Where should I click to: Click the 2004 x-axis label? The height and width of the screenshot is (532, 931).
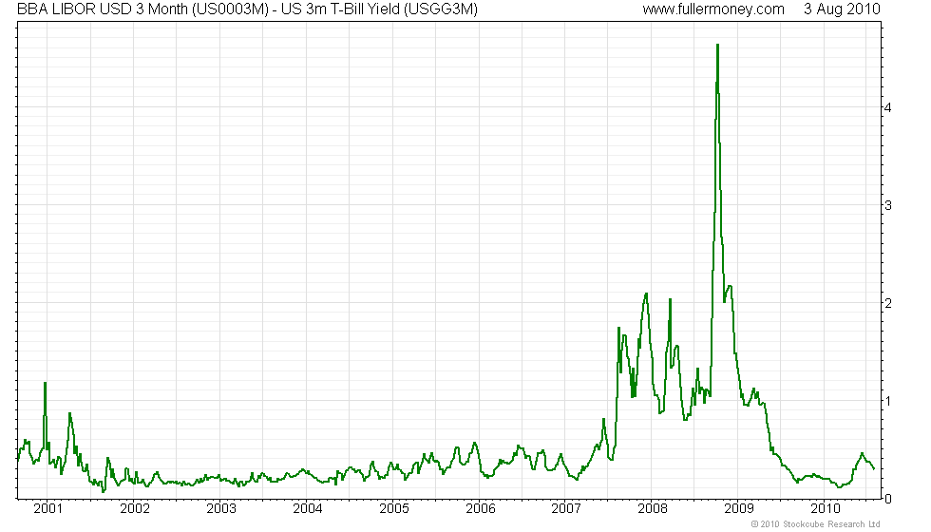(308, 508)
